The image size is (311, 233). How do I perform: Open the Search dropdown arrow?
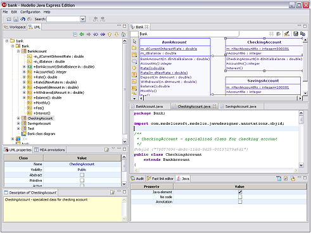pos(83,19)
